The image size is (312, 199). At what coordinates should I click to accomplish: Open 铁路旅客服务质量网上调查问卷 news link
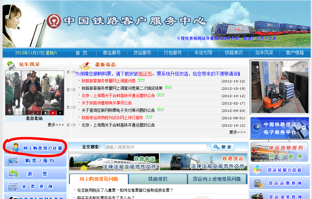(x=108, y=81)
